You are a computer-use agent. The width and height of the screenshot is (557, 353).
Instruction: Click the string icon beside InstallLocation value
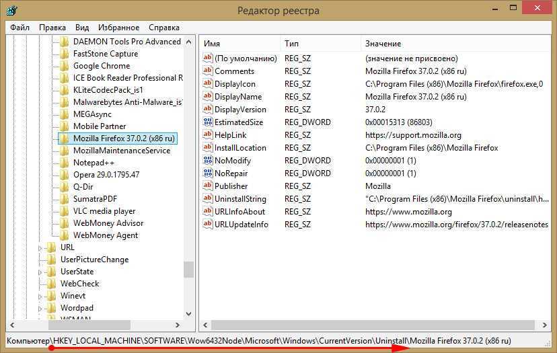208,147
